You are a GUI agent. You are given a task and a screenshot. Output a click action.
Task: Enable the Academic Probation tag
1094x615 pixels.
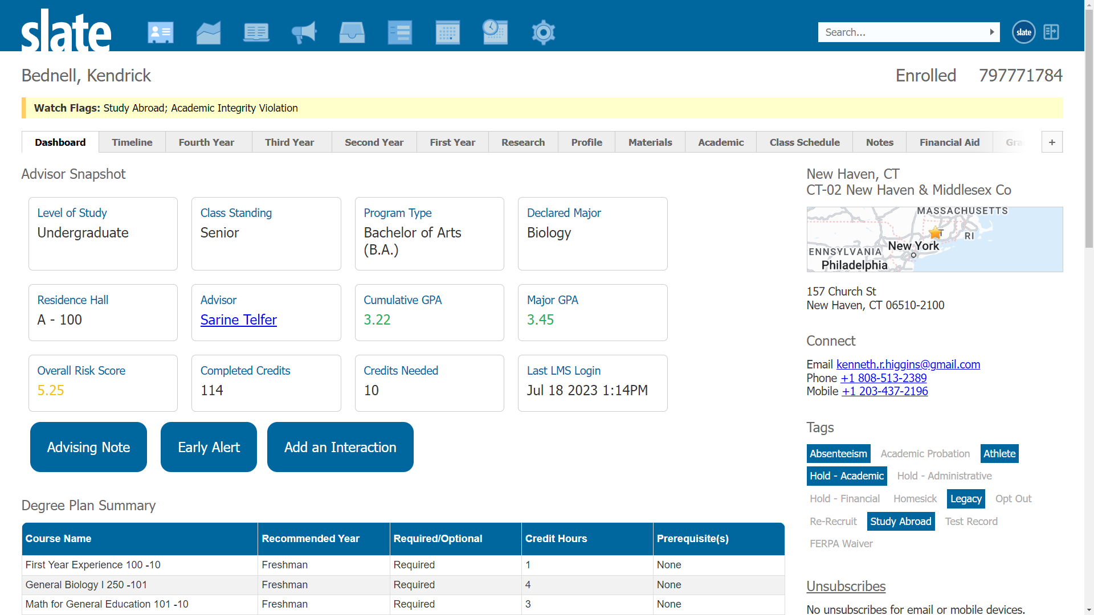pos(925,454)
